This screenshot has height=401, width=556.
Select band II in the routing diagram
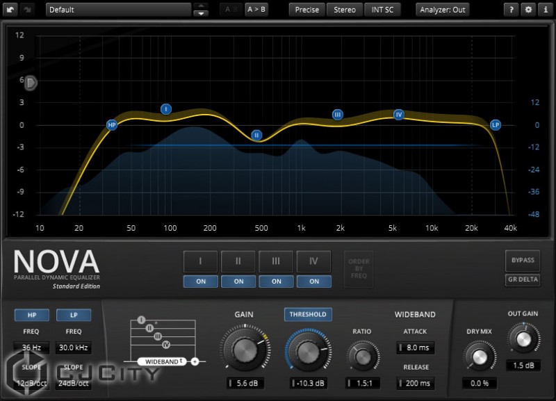149,328
